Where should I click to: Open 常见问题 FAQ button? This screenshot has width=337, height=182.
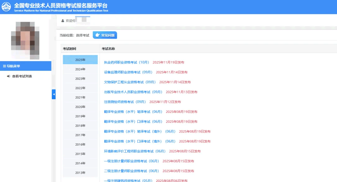pos(105,35)
